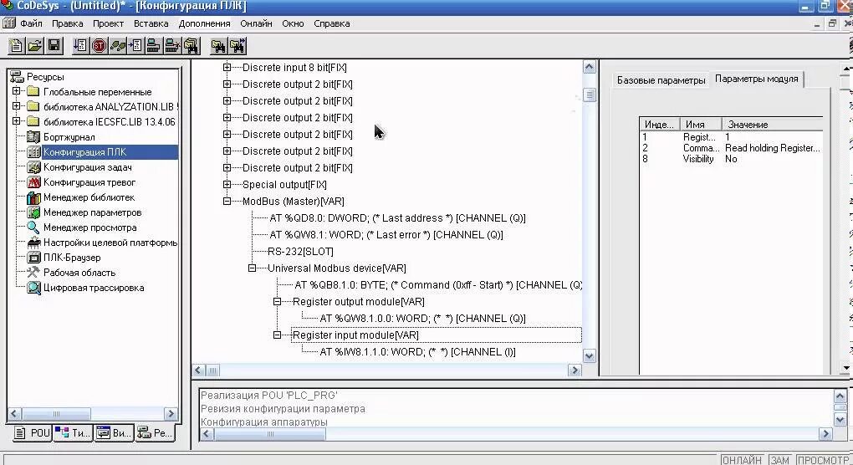Click the Значение column header
Viewport: 853px width, 465px height.
pos(772,125)
